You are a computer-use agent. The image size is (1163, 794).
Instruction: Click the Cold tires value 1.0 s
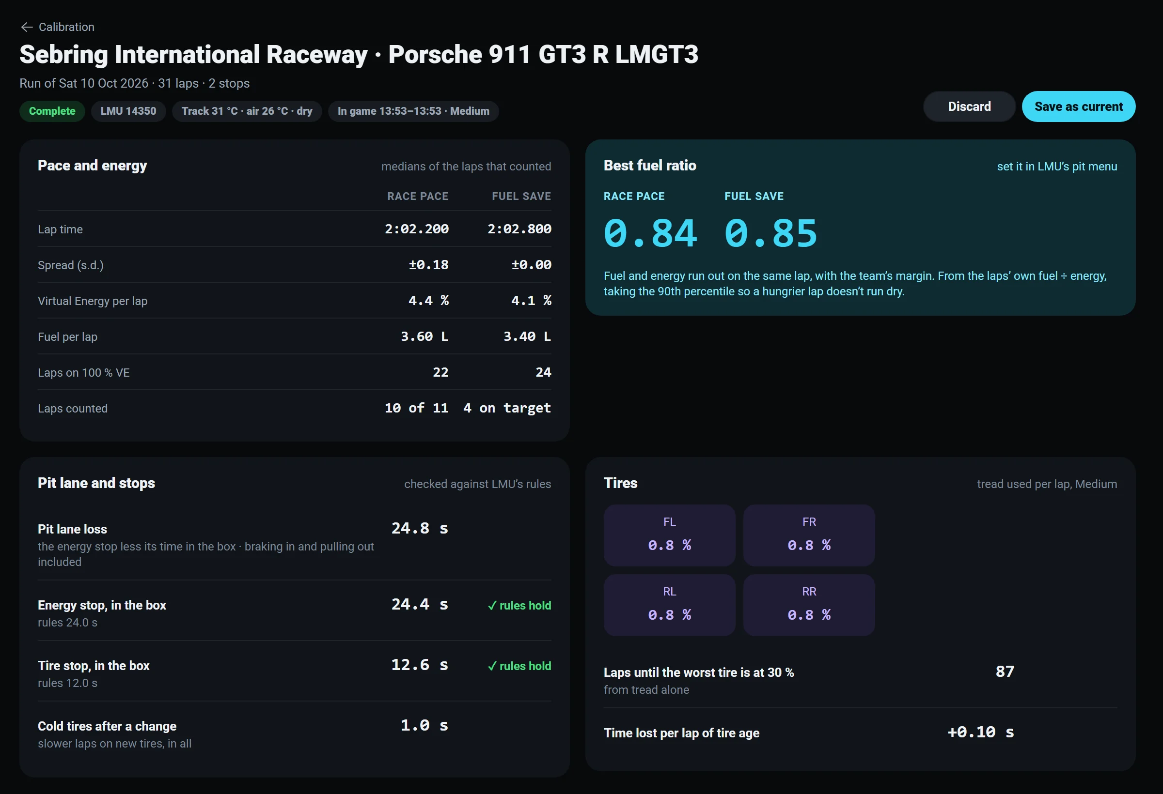(x=424, y=726)
